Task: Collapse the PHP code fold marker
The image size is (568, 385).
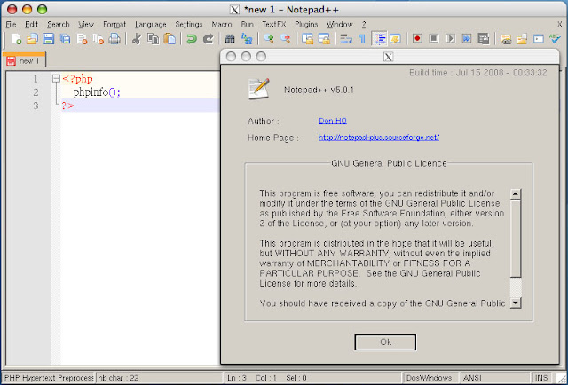Action: coord(56,78)
